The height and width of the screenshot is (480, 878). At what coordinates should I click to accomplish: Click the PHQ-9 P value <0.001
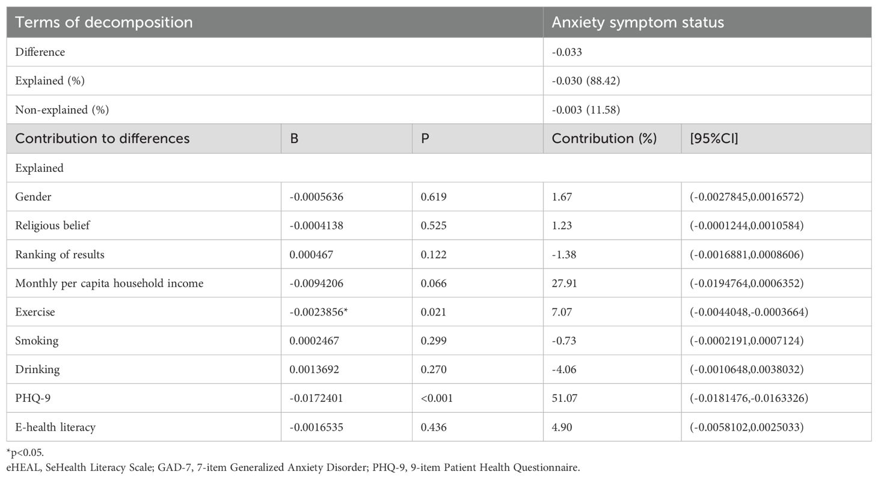(437, 399)
